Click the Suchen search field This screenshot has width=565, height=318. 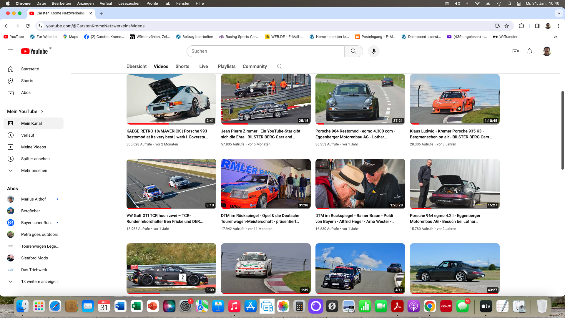coord(265,51)
